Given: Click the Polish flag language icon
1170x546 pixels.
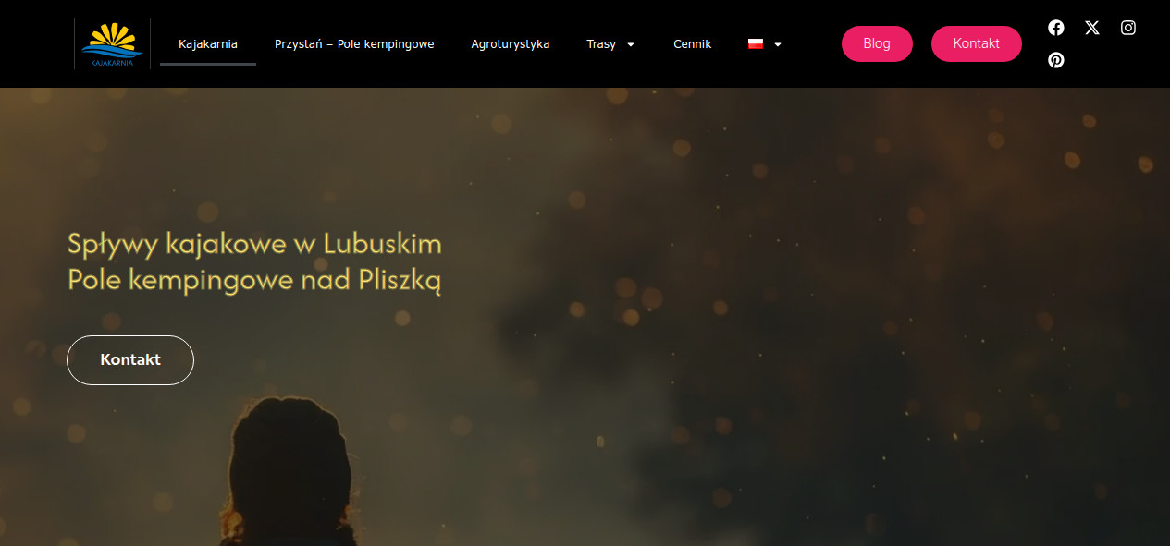Looking at the screenshot, I should (756, 43).
